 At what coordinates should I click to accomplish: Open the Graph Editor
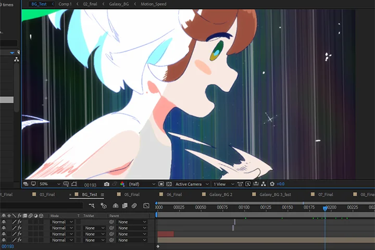tap(146, 206)
